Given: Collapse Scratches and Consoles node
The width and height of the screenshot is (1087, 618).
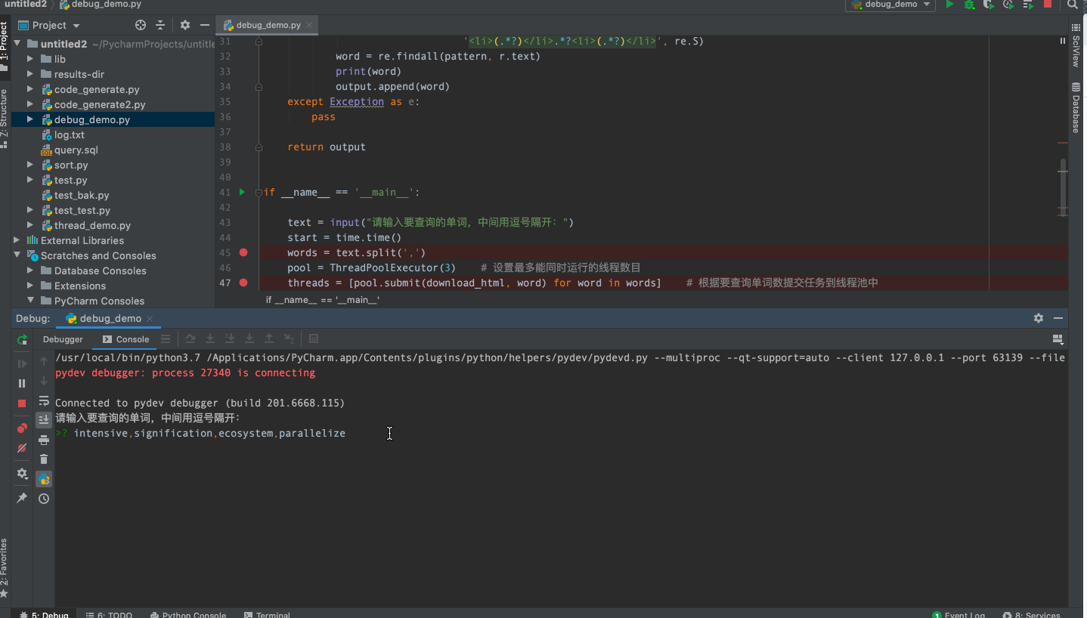Looking at the screenshot, I should click(x=17, y=255).
